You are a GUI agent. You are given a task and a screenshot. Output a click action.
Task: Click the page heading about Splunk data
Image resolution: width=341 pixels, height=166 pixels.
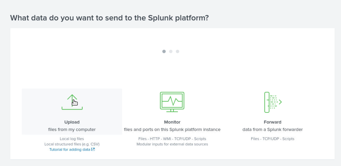coord(110,18)
